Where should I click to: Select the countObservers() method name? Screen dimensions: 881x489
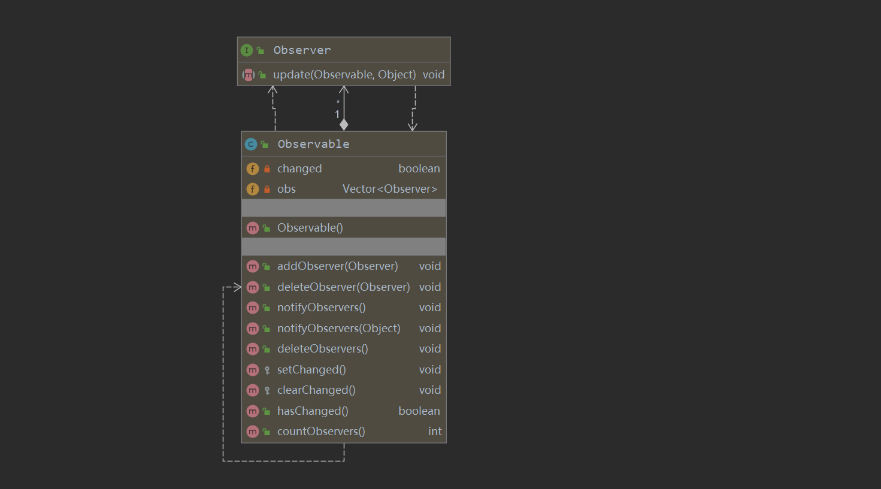click(321, 432)
